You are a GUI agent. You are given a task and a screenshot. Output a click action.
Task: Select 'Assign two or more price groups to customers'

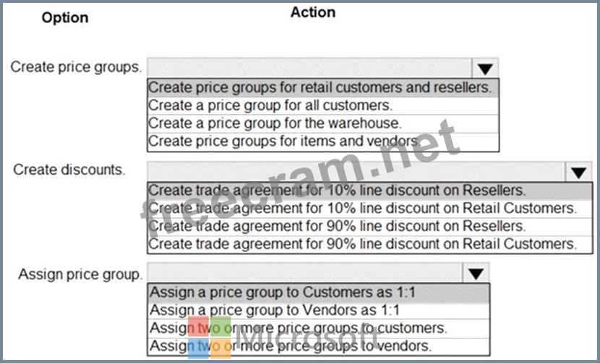click(x=318, y=328)
